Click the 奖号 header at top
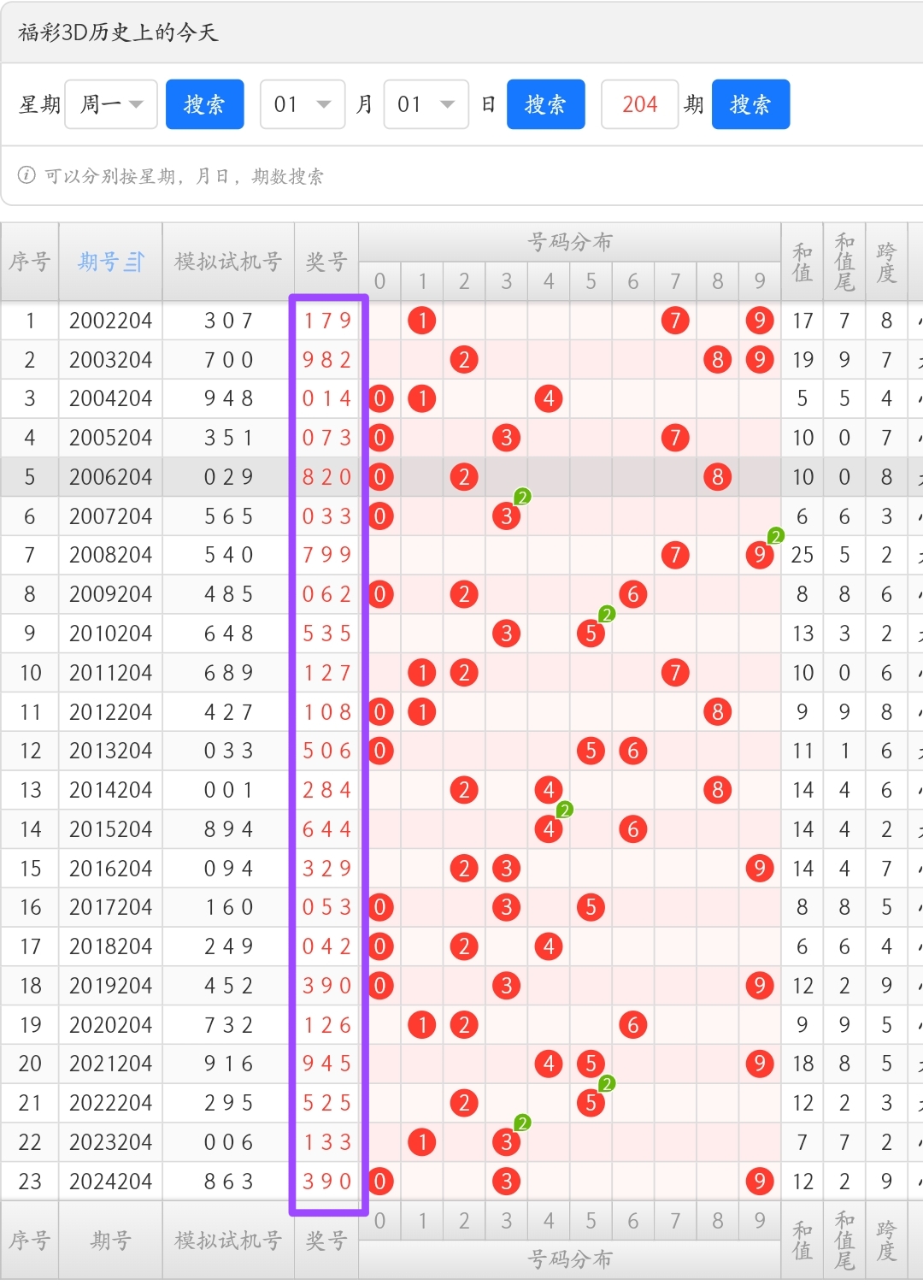Viewport: 923px width, 1285px height. coord(326,262)
